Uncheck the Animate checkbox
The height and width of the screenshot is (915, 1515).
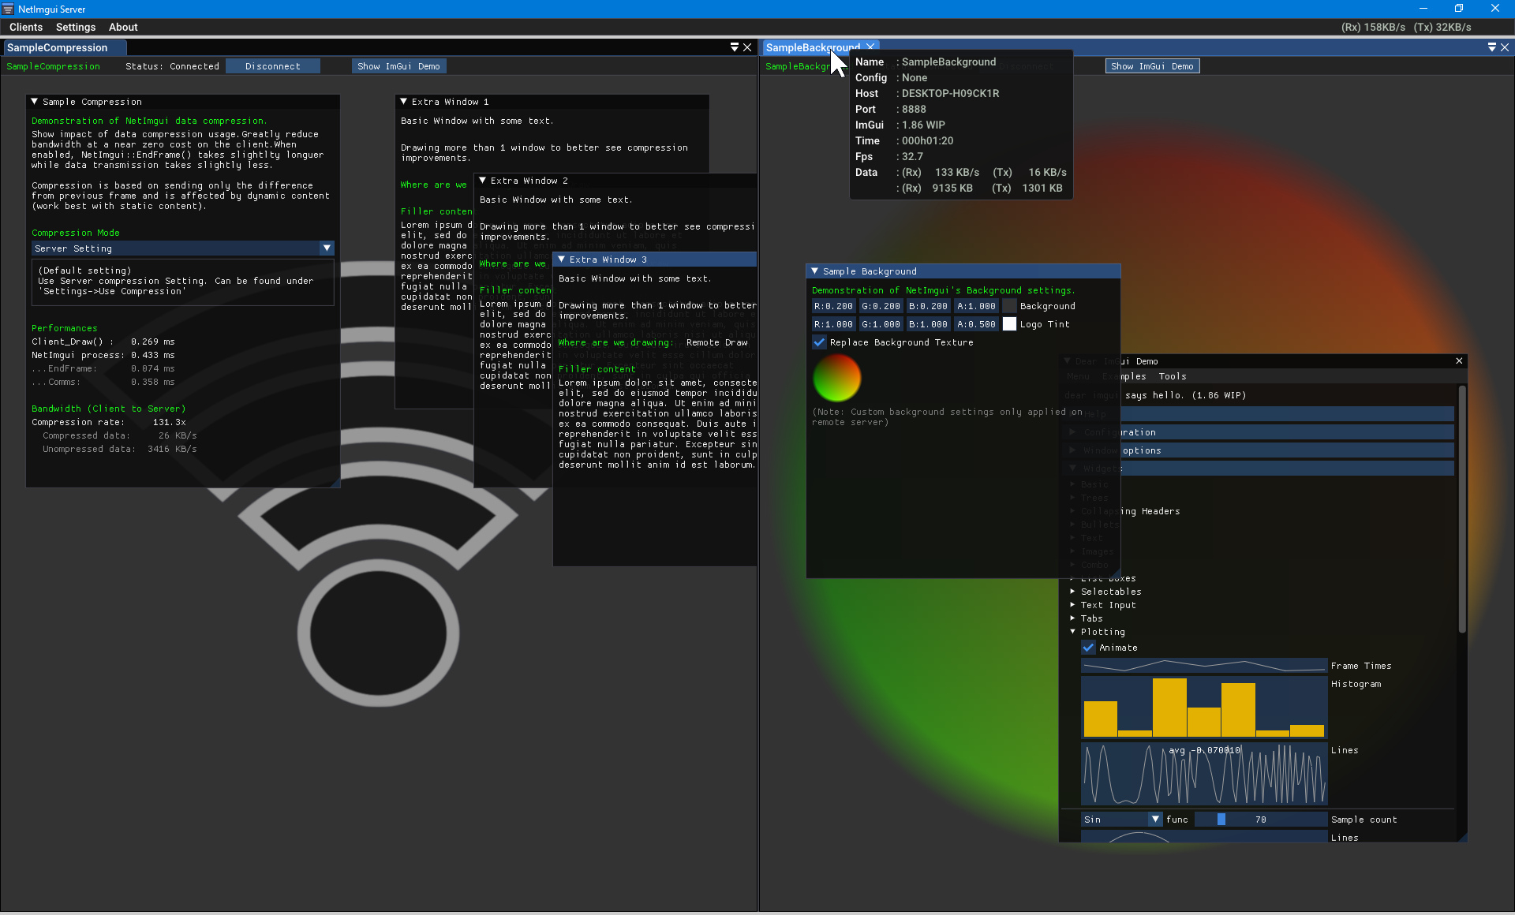click(x=1089, y=648)
